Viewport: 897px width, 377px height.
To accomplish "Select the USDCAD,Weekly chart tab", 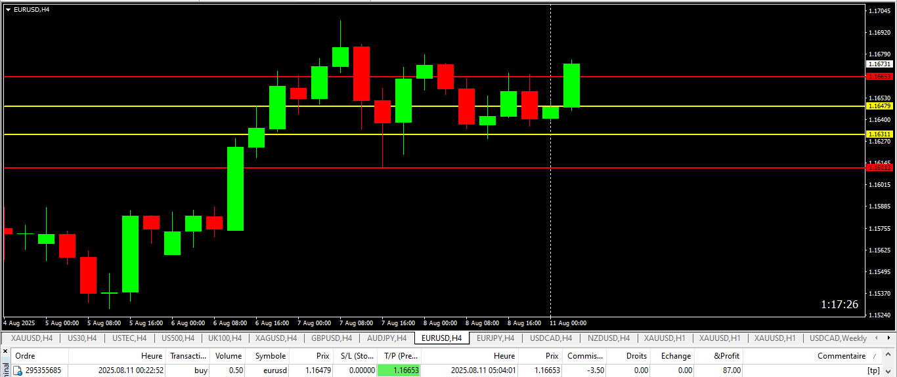I will (x=838, y=338).
